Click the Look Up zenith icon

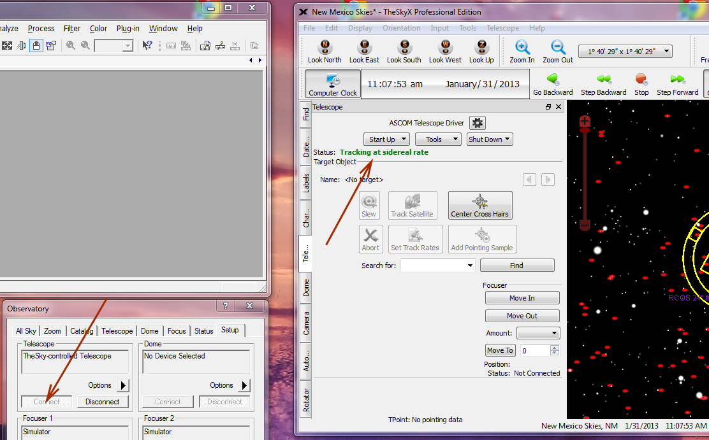point(481,47)
